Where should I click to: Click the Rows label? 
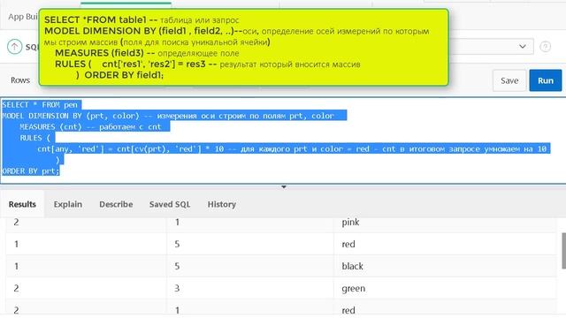(x=20, y=80)
